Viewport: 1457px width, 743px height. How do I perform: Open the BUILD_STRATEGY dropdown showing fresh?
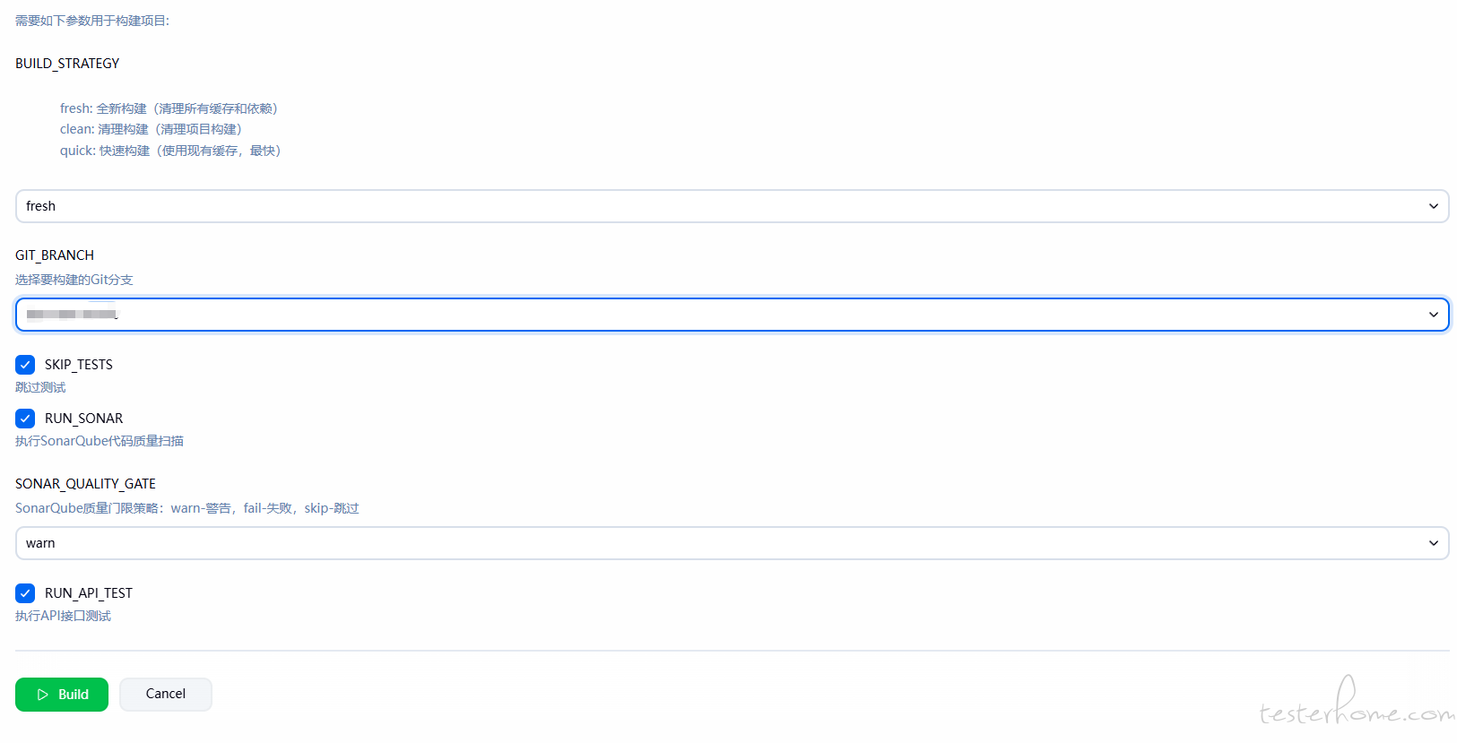[717, 206]
